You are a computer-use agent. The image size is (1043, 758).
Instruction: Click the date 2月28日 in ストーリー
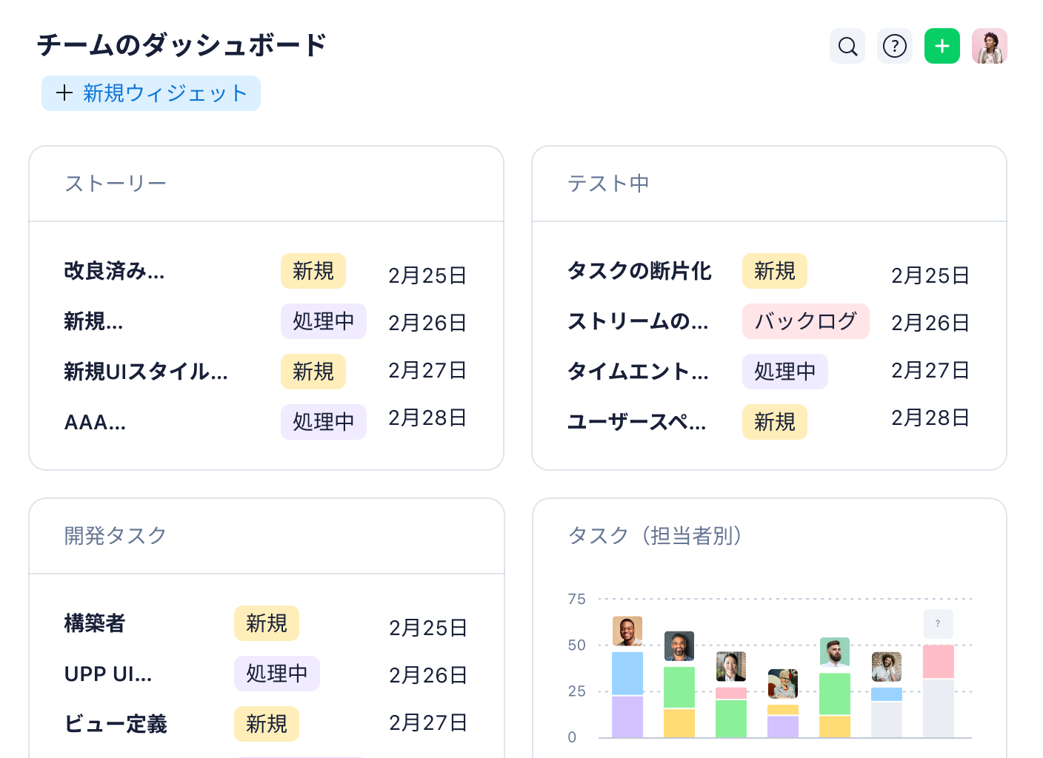pos(427,418)
